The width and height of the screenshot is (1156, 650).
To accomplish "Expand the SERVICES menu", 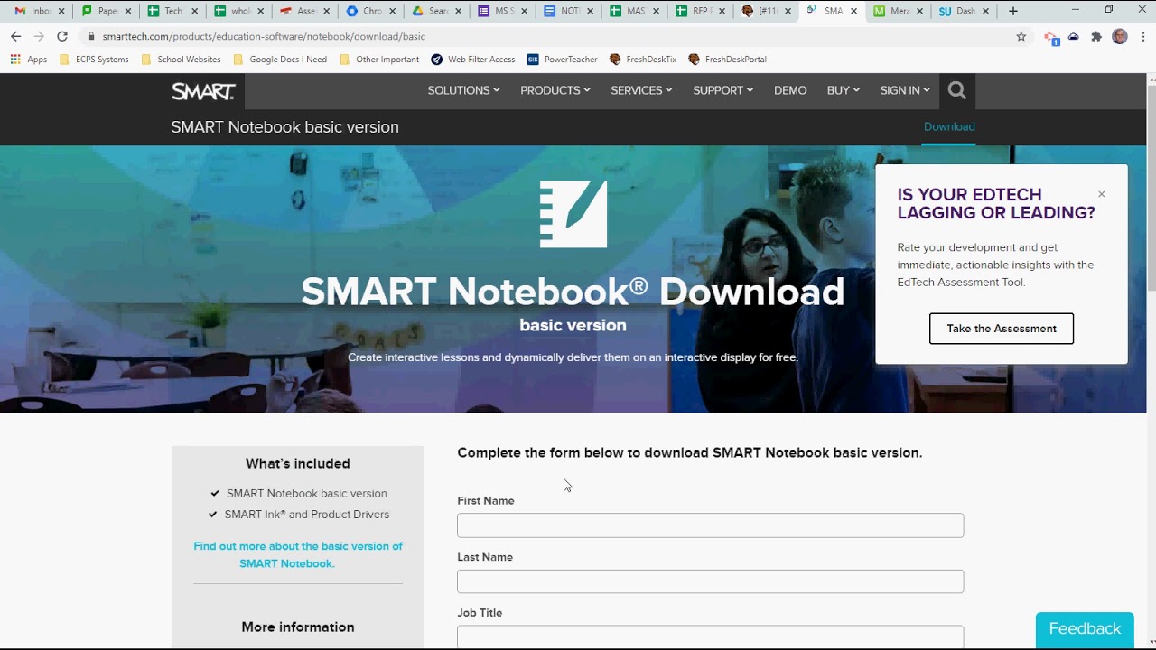I will click(641, 90).
